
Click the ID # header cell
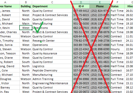pos(81,6)
